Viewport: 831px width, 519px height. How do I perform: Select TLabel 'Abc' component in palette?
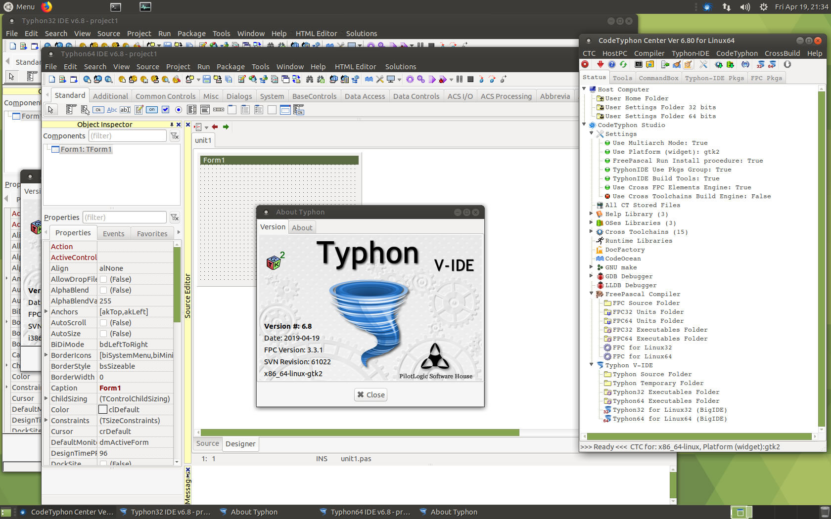coord(112,110)
